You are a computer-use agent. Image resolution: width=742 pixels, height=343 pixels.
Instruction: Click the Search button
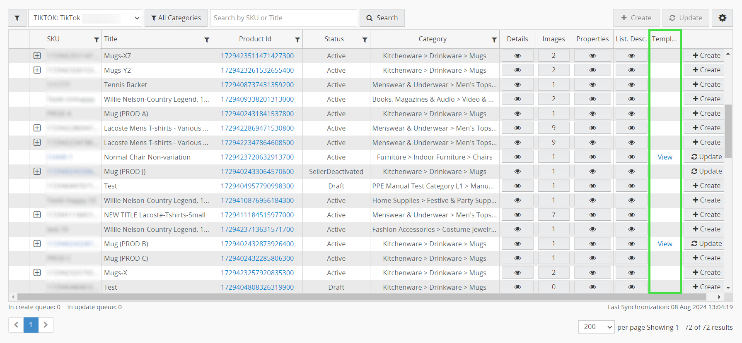pos(382,18)
